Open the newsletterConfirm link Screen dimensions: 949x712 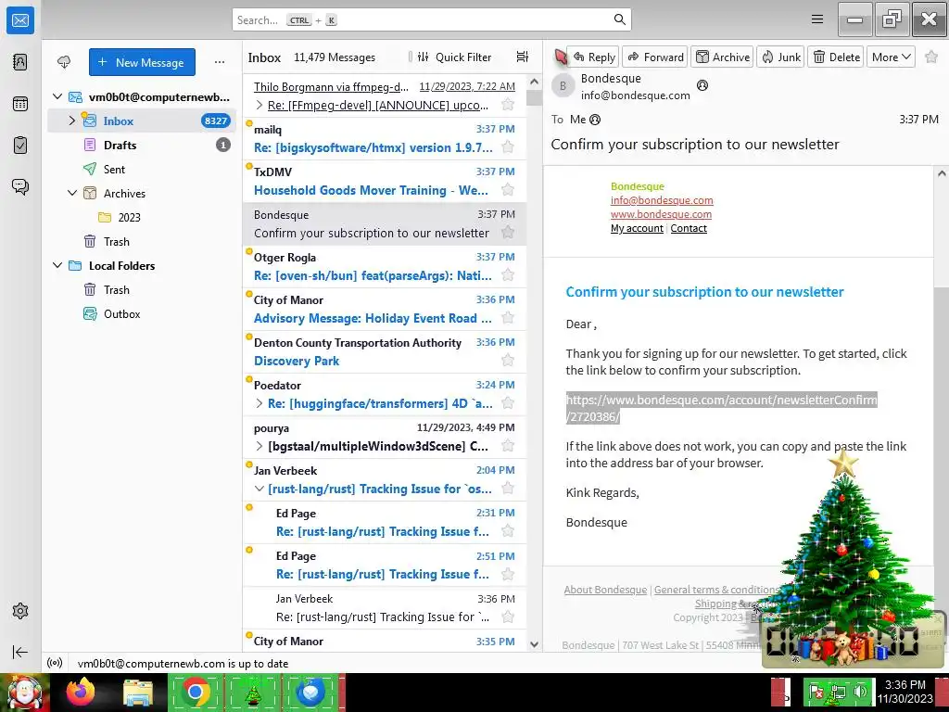coord(721,408)
